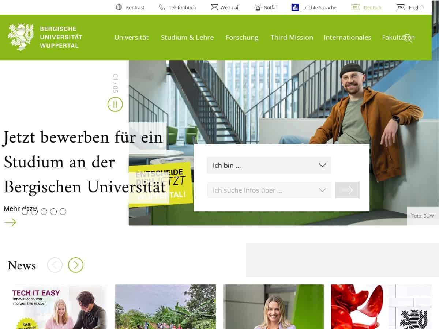Select the fourth slide indicator dot

click(53, 212)
